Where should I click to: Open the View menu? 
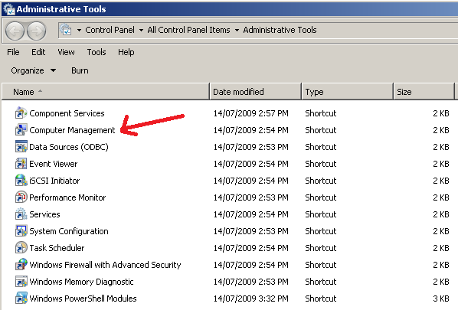[66, 52]
